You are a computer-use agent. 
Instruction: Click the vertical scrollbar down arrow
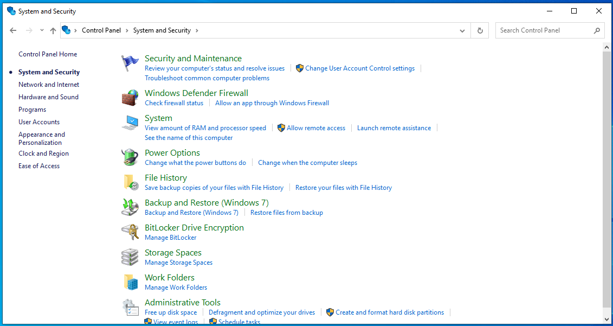tap(606, 319)
